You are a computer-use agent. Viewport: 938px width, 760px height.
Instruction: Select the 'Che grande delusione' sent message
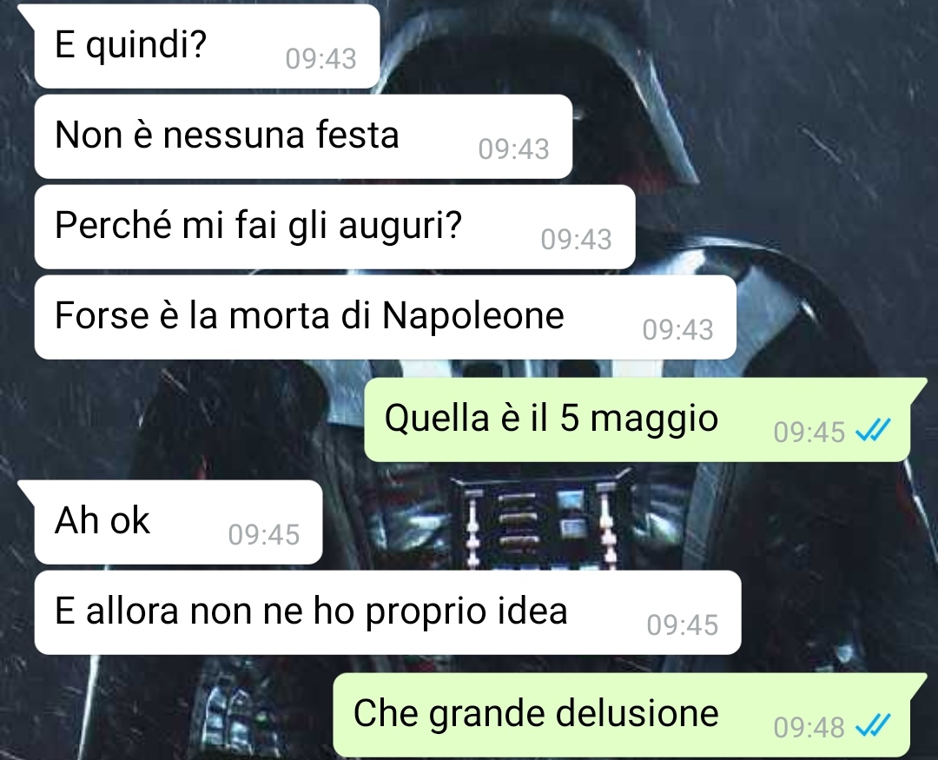coord(622,715)
